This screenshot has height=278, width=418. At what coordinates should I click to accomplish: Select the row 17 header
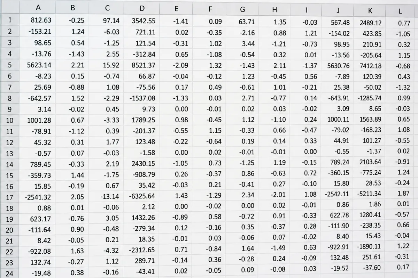(x=10, y=197)
